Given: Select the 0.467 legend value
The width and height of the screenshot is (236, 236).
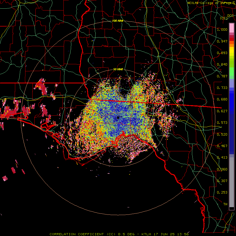Looking at the screenshot, I should [222, 146].
